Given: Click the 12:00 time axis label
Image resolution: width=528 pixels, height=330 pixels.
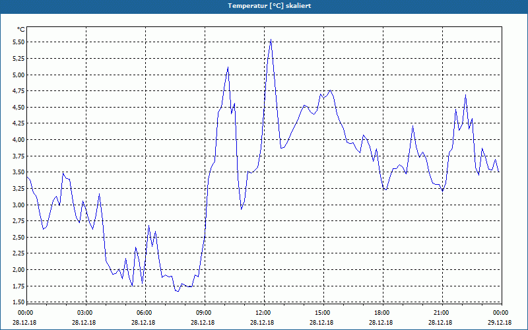Looking at the screenshot, I should pos(263,313).
